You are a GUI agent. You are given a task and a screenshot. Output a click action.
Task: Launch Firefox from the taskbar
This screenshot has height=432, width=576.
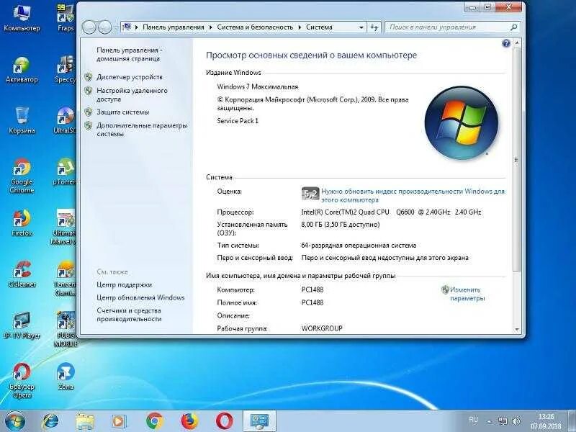[189, 421]
